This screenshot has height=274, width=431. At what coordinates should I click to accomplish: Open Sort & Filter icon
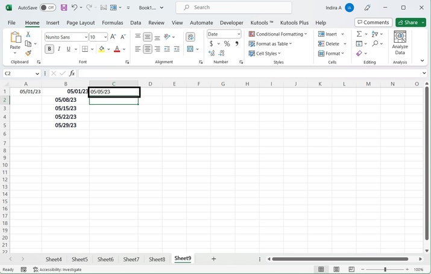(x=375, y=34)
